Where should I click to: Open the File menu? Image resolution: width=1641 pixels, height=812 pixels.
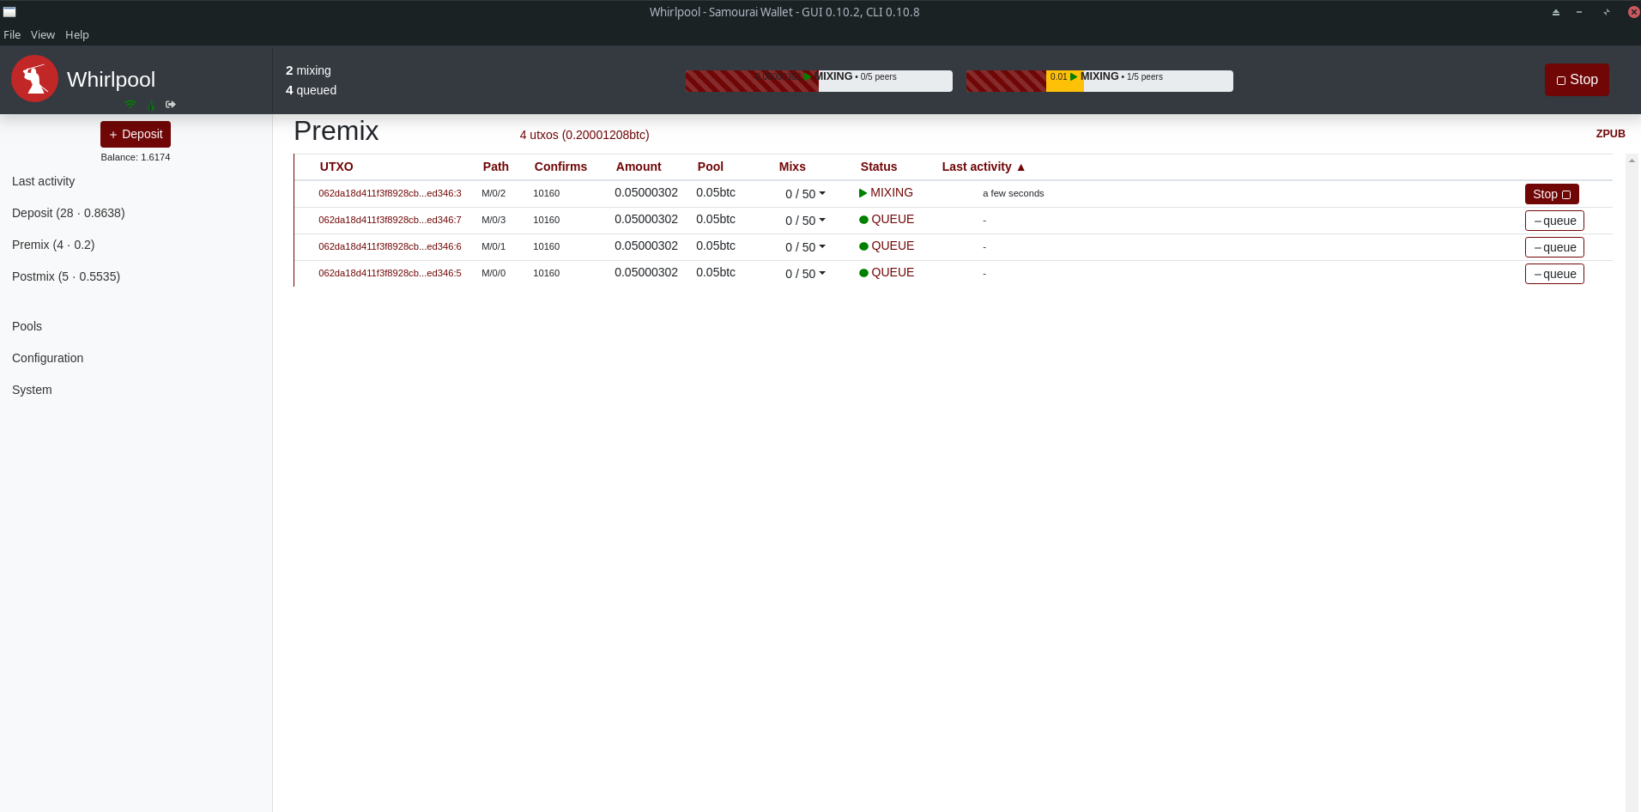[x=12, y=35]
